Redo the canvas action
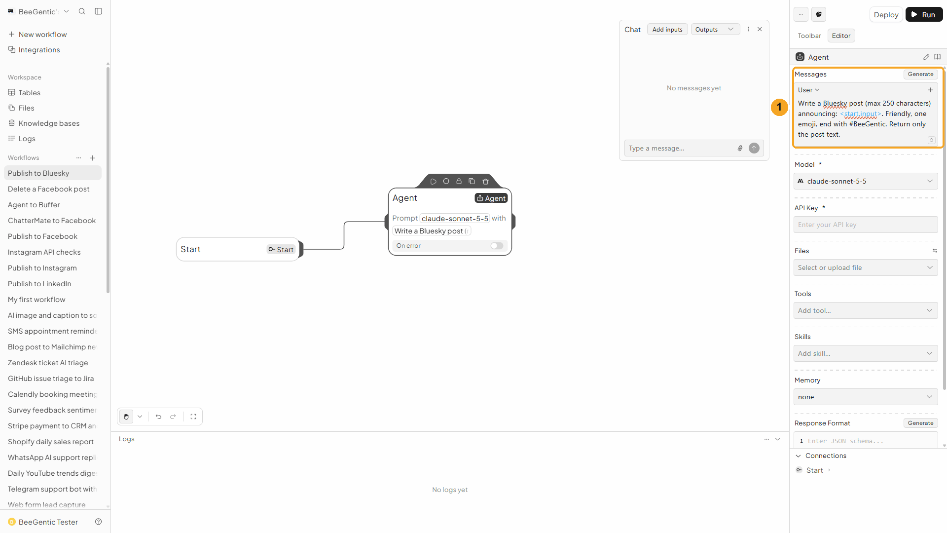The height and width of the screenshot is (533, 947). [173, 417]
